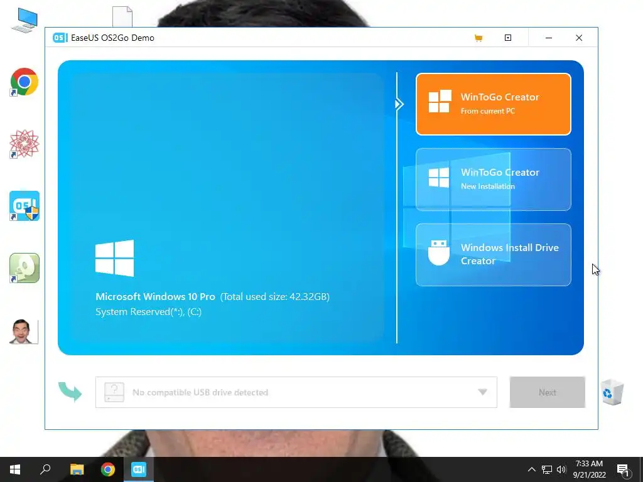Click the Microsoft Windows 10 Pro label
Screen dimensions: 643x482
[155, 296]
